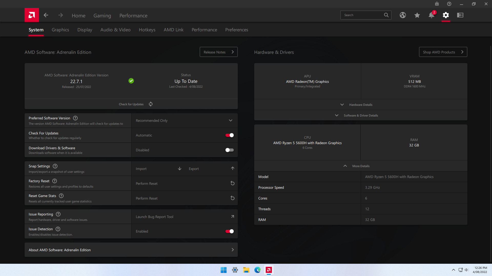Select the System tab
492x276 pixels.
(x=36, y=30)
